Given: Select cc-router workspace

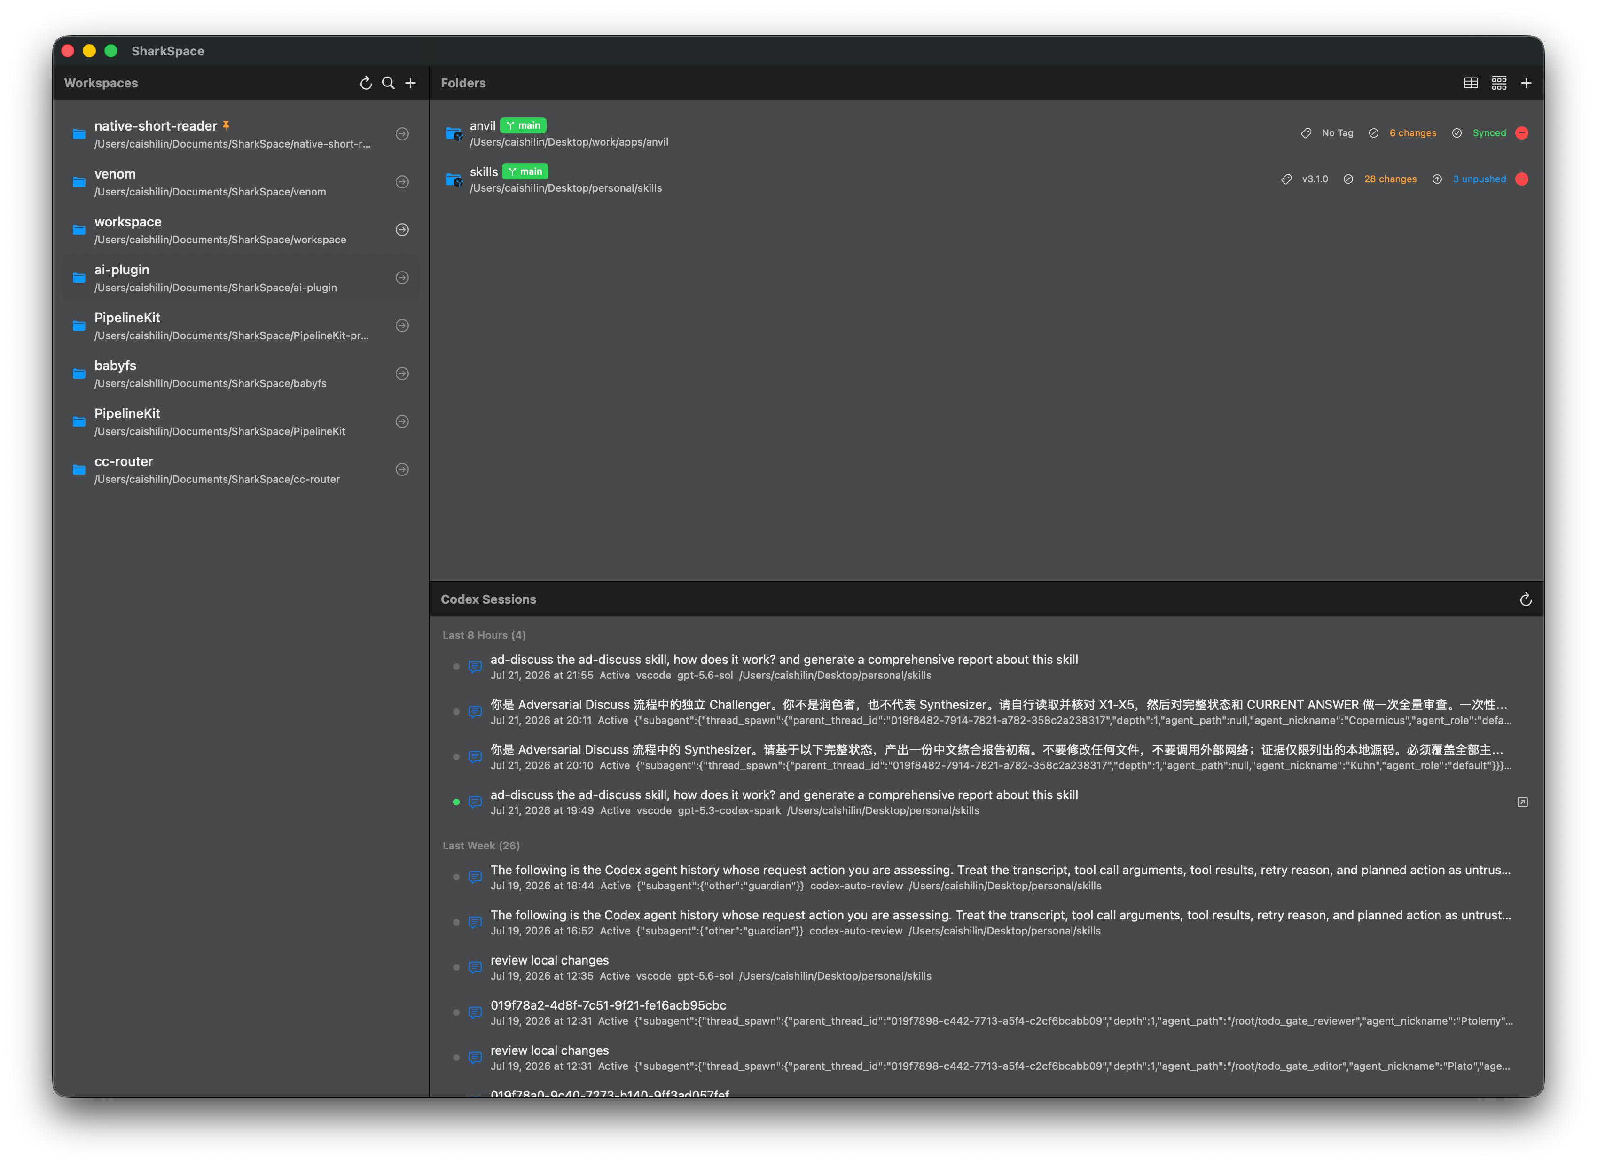Looking at the screenshot, I should point(240,469).
